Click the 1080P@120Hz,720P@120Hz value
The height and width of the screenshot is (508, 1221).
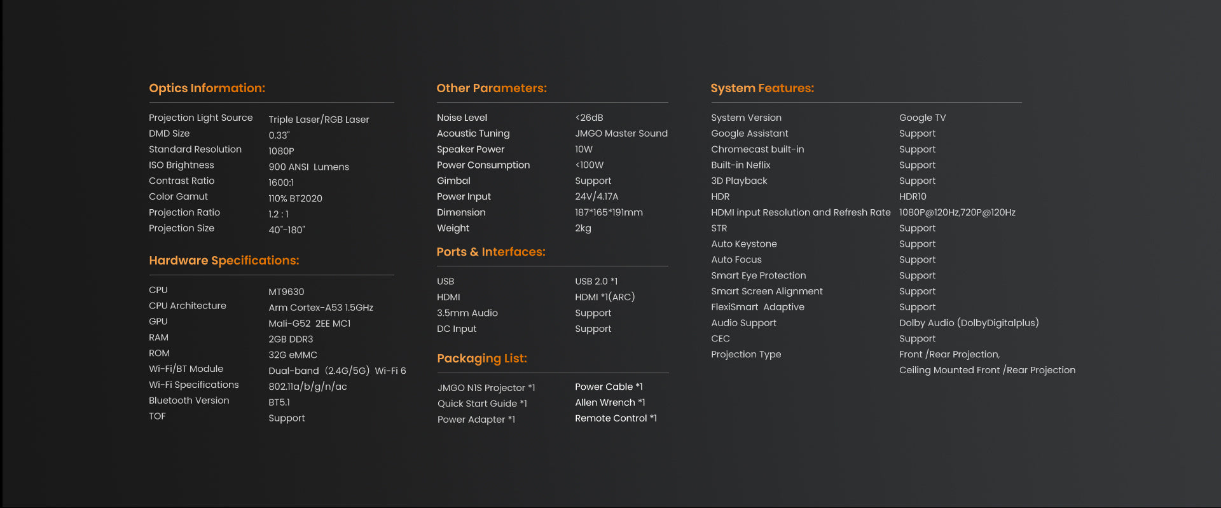click(956, 212)
